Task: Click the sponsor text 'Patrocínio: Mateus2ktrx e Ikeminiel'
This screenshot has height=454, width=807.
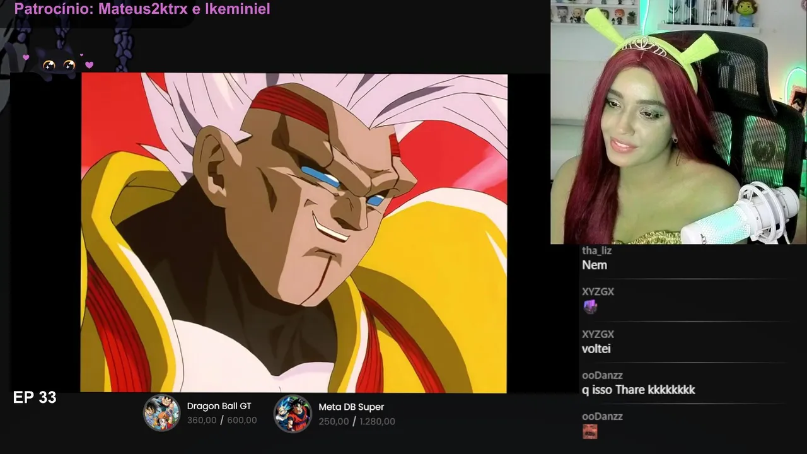Action: tap(142, 9)
